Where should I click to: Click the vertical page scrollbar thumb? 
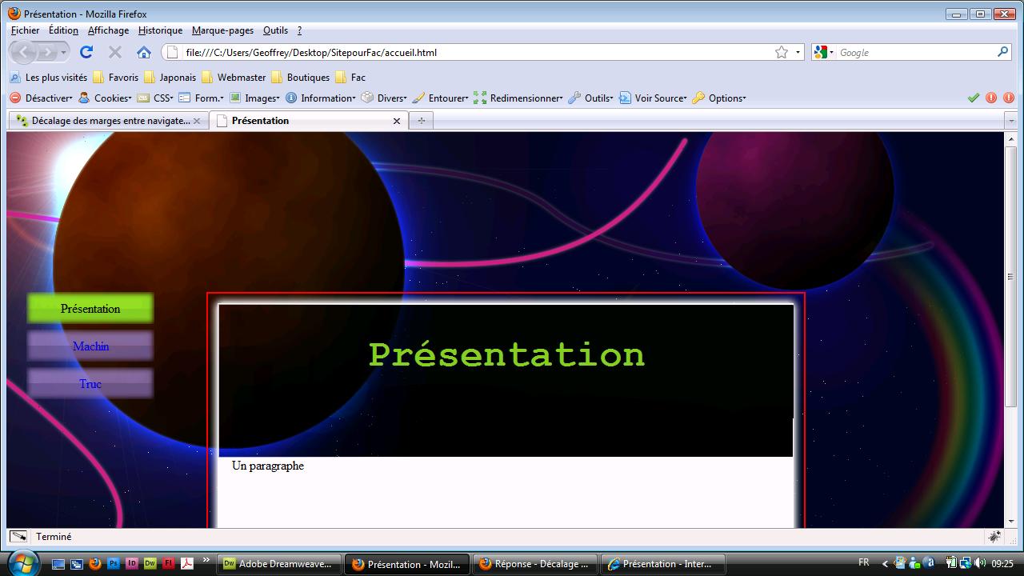pos(1010,277)
